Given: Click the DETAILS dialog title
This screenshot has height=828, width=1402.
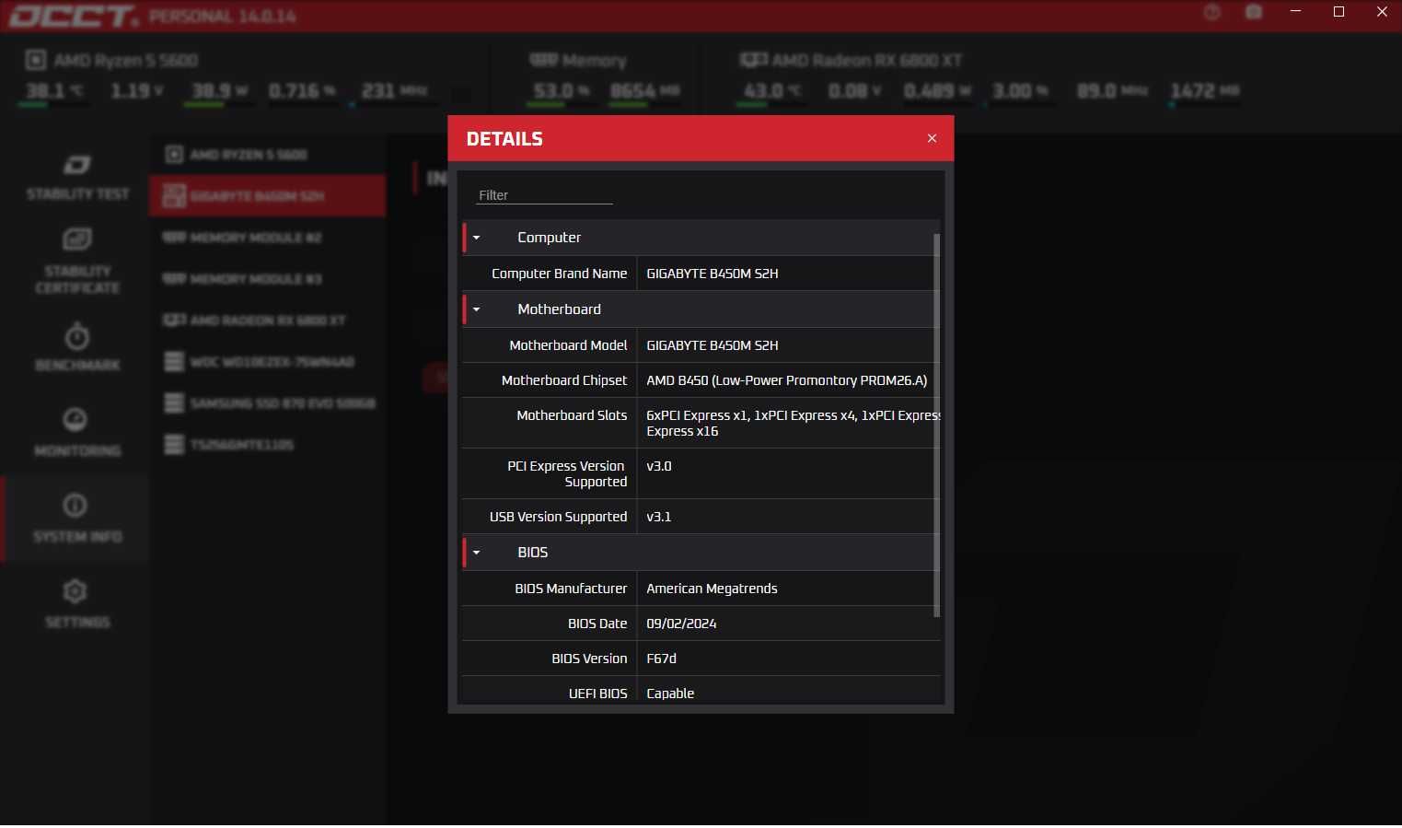Looking at the screenshot, I should [504, 139].
